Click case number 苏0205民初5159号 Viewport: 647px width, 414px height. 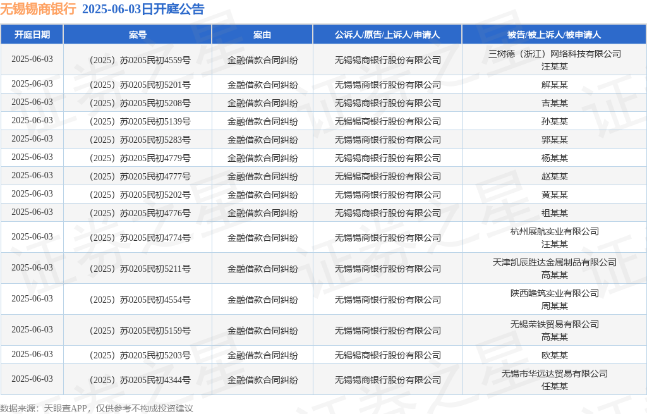pos(155,331)
